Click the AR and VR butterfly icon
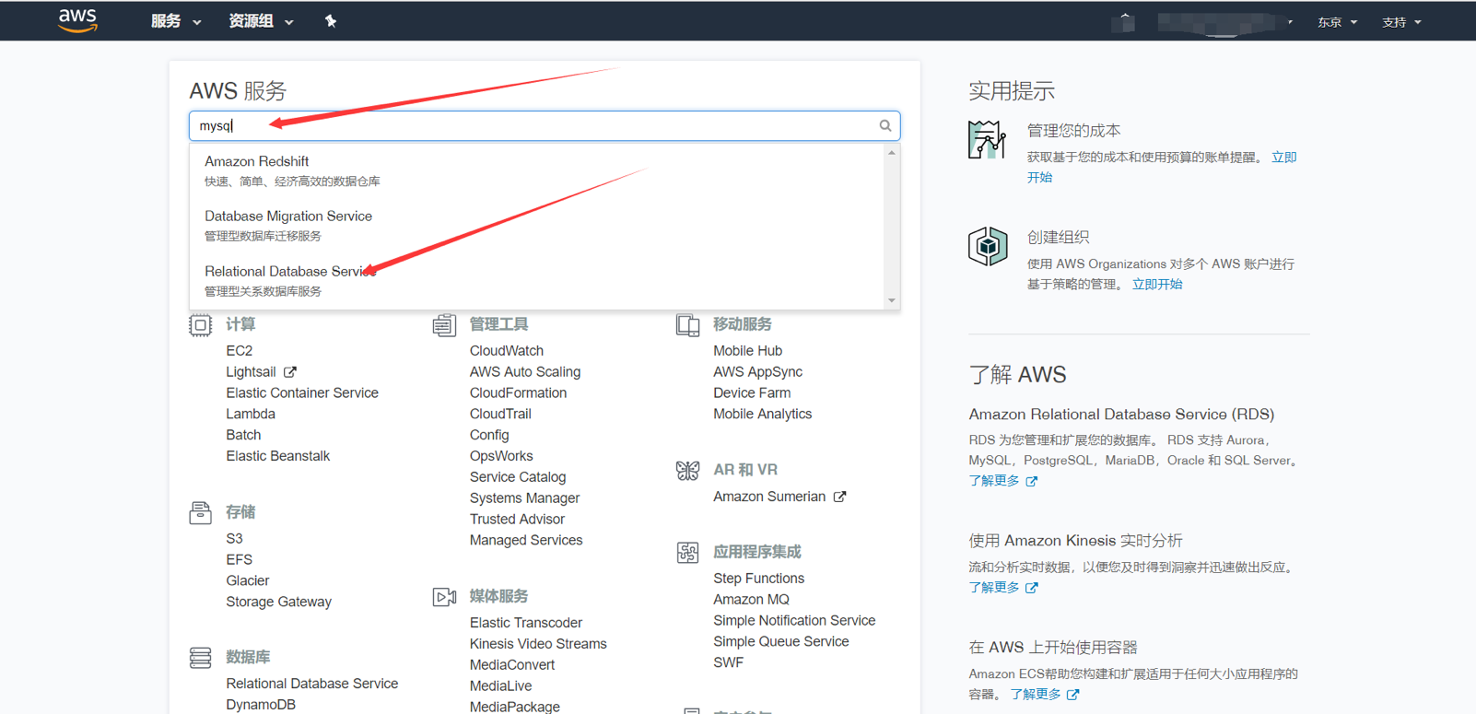 687,471
